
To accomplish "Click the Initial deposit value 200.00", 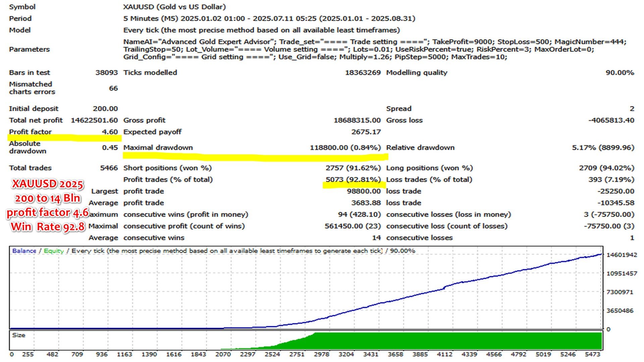I will click(105, 109).
